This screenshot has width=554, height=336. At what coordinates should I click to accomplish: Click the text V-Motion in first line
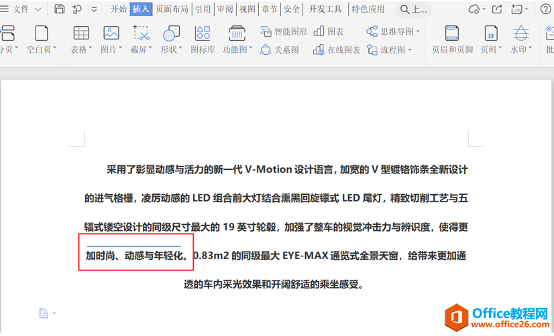coord(268,169)
